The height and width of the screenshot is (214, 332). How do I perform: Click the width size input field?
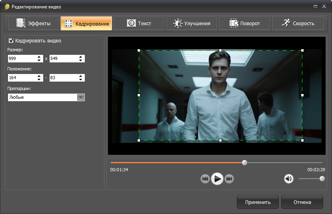click(22, 59)
